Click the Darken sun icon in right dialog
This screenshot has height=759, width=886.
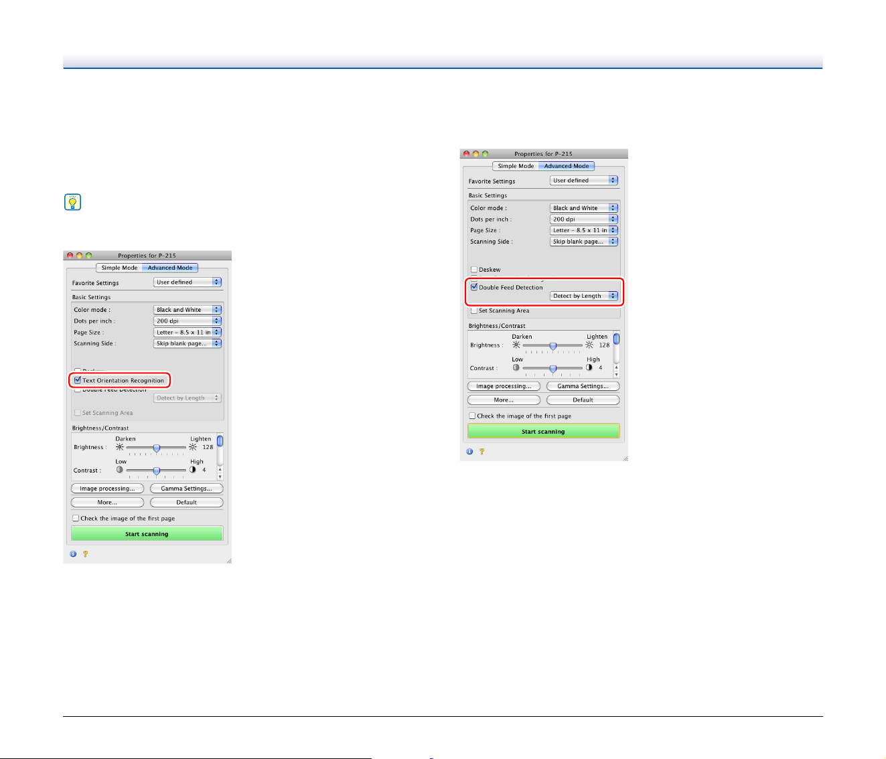pos(516,345)
